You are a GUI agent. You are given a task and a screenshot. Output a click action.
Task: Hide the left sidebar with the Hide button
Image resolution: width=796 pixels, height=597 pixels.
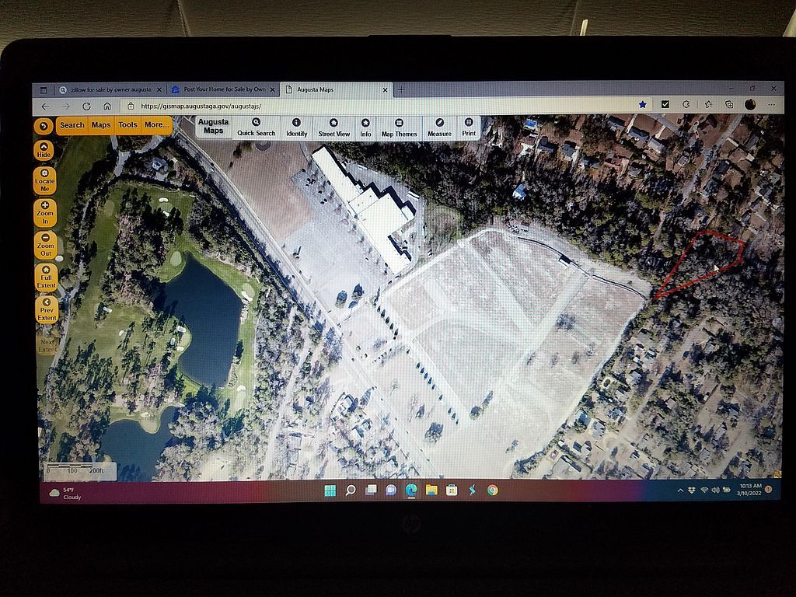[44, 149]
